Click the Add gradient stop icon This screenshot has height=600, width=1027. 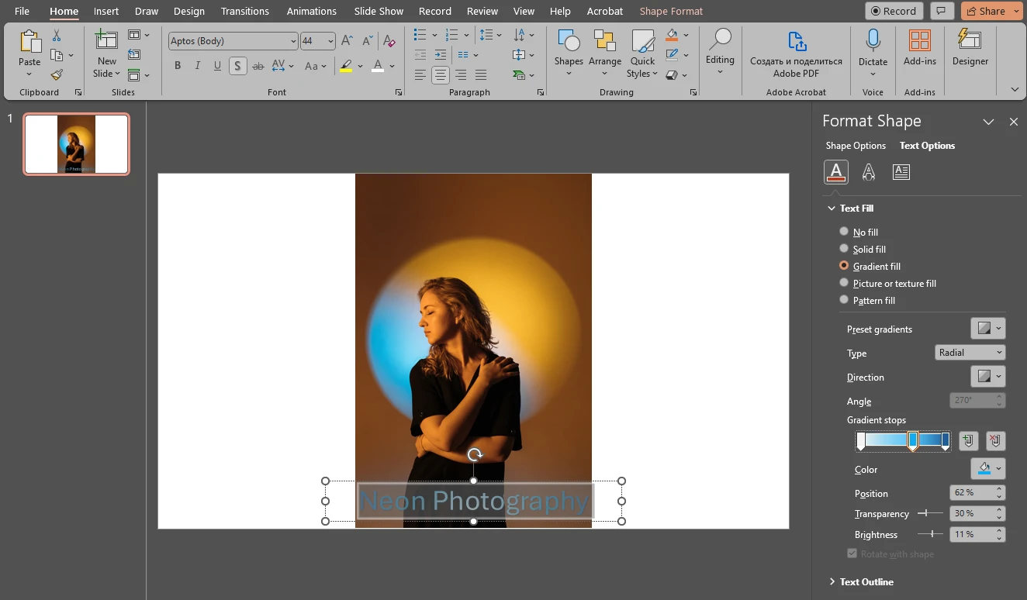tap(968, 440)
